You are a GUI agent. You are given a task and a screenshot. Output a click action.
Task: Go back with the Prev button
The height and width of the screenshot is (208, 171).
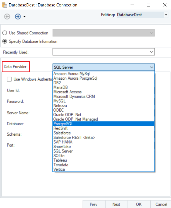tap(94, 204)
